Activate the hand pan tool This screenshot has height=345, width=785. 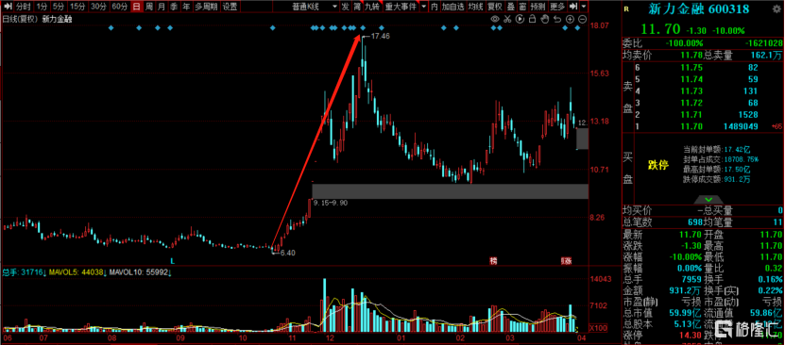545,19
